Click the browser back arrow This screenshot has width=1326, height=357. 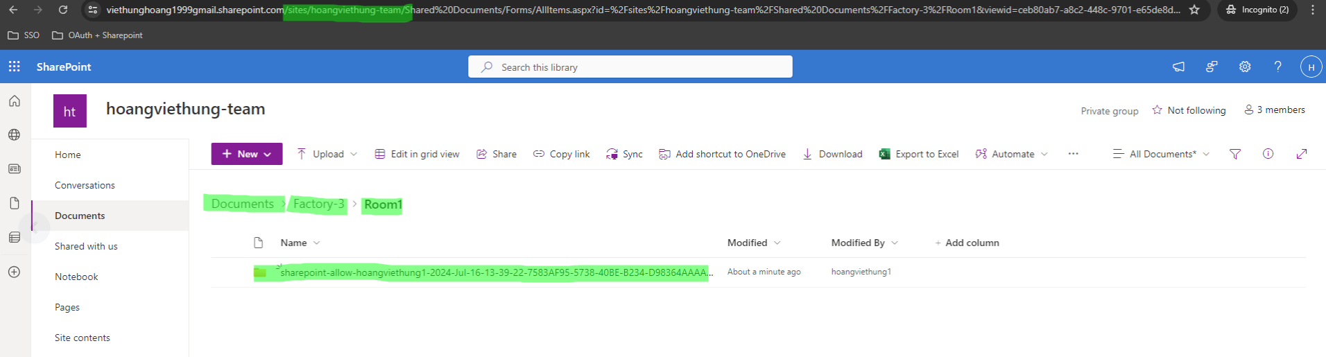[13, 10]
